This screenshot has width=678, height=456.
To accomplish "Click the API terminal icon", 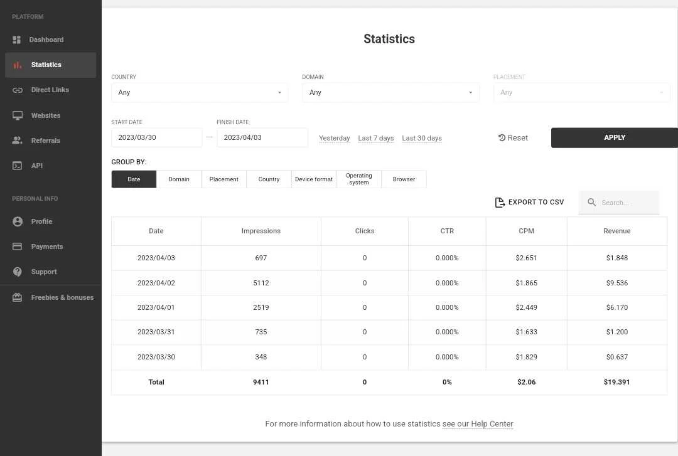I will [18, 166].
